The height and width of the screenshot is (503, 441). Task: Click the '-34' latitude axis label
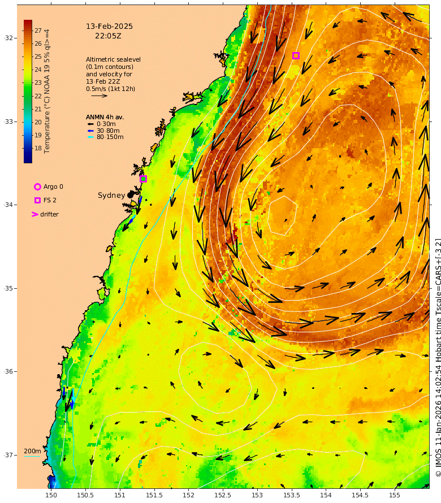[x=8, y=205]
